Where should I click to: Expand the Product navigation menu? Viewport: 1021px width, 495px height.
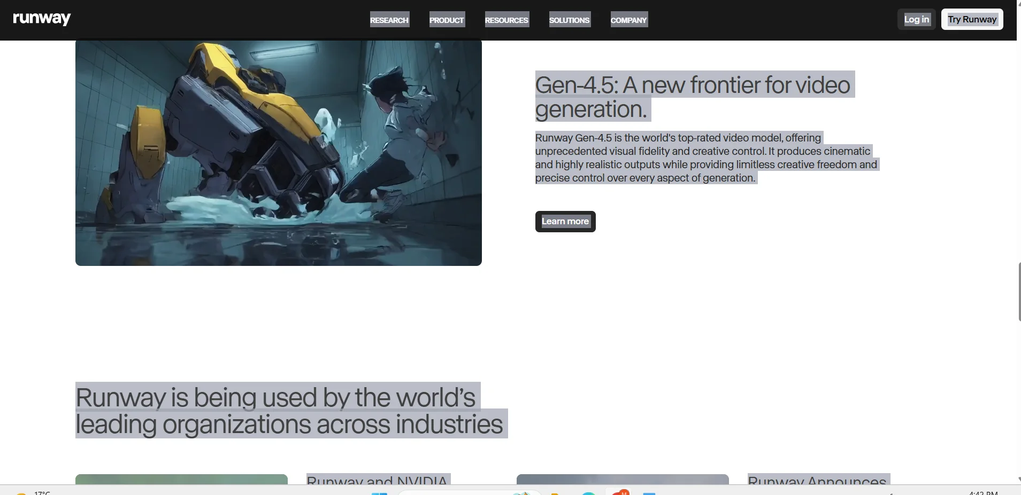(x=447, y=20)
